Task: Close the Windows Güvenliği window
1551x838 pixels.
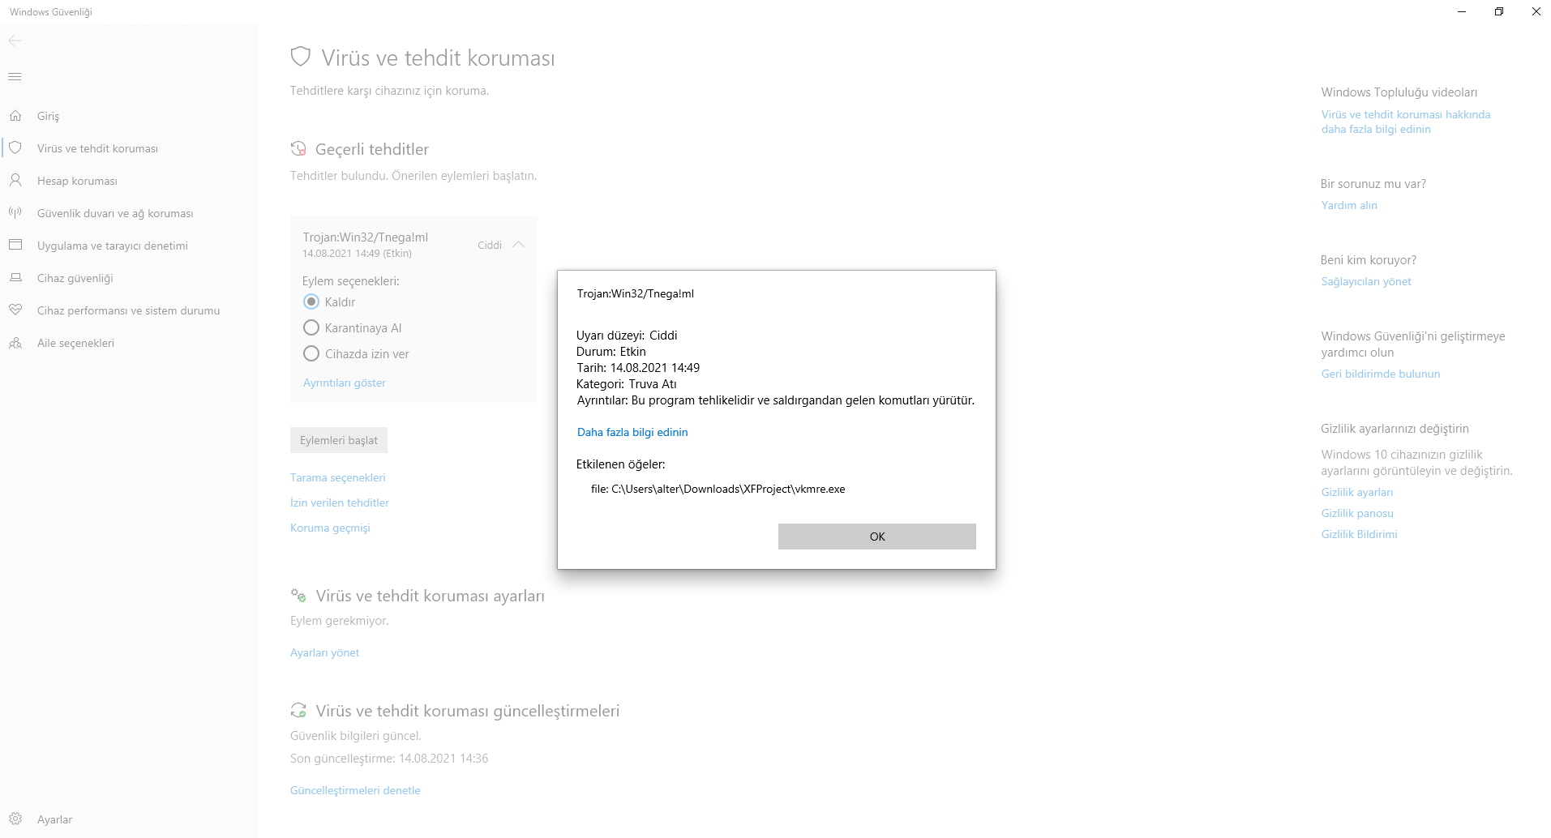Action: pyautogui.click(x=1536, y=12)
